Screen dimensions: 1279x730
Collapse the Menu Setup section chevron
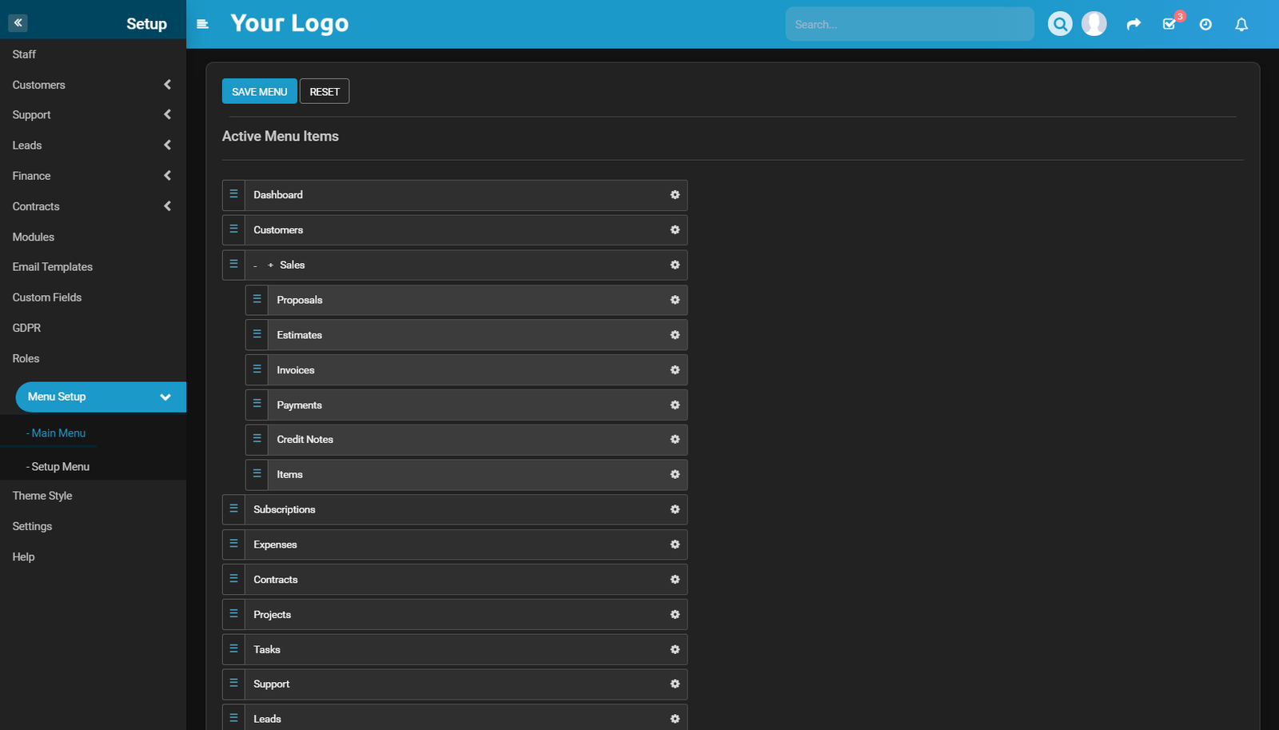click(165, 397)
